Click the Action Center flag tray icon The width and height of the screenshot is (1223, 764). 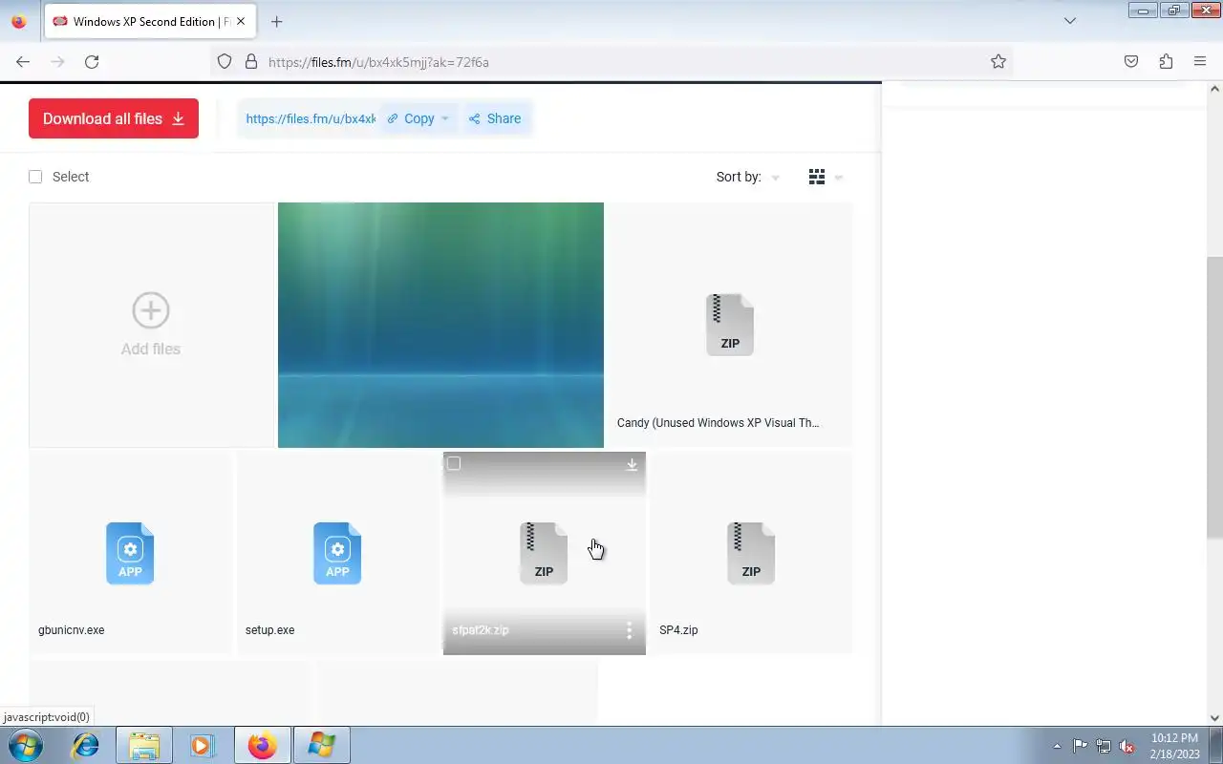point(1080,746)
